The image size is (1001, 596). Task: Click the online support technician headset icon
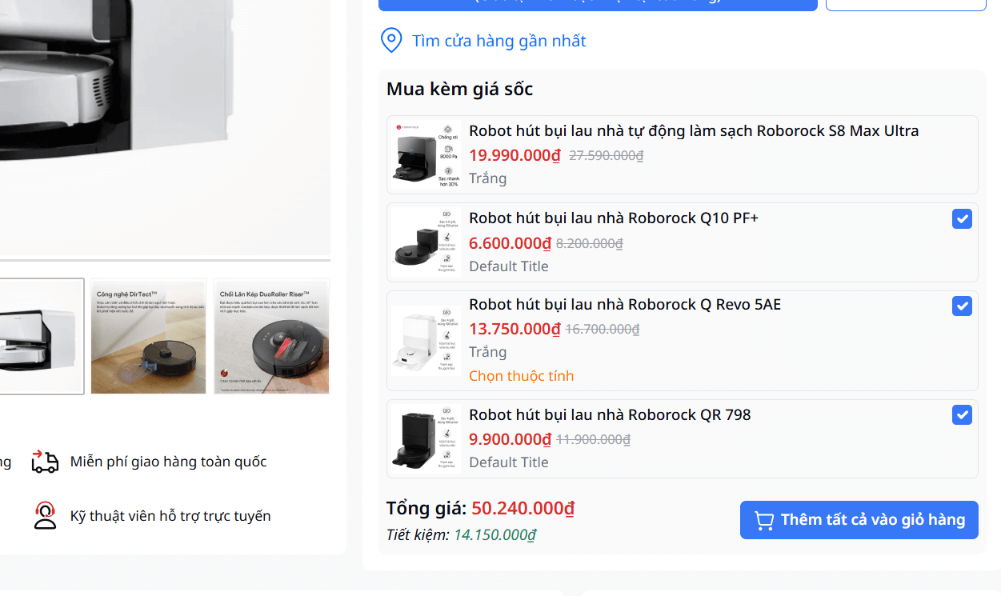(45, 515)
